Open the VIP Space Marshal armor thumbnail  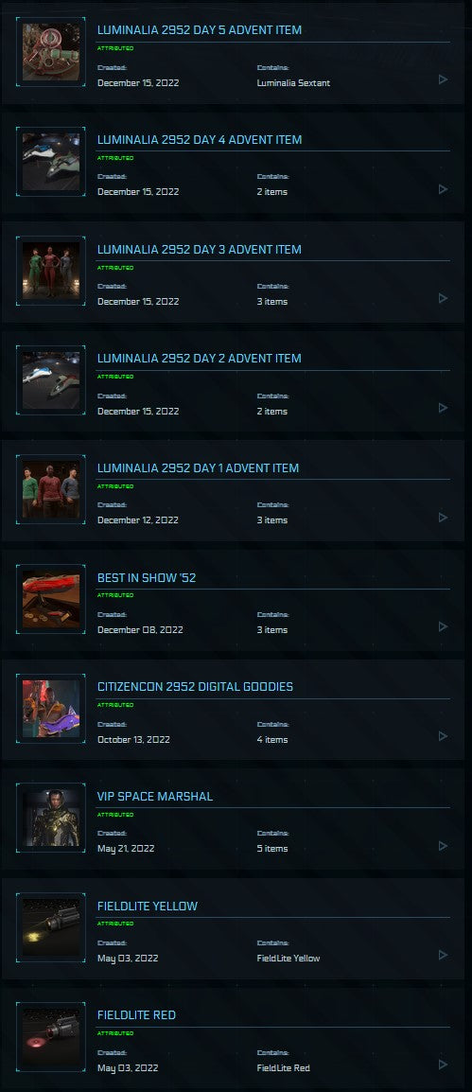click(x=51, y=819)
